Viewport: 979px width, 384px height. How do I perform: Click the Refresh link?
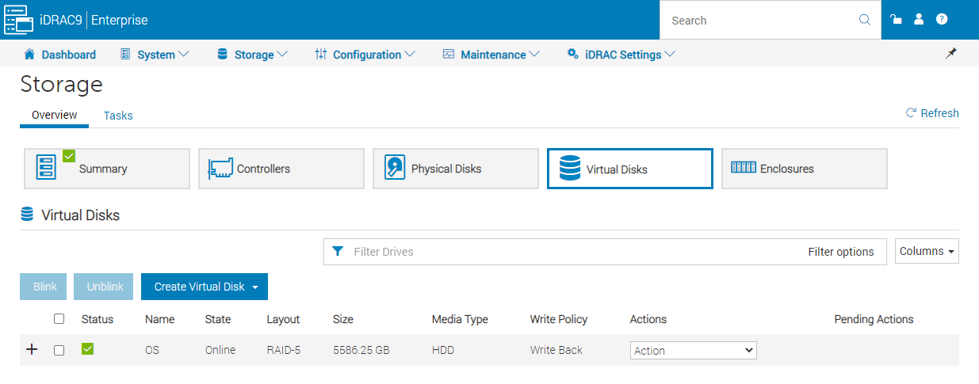[932, 113]
